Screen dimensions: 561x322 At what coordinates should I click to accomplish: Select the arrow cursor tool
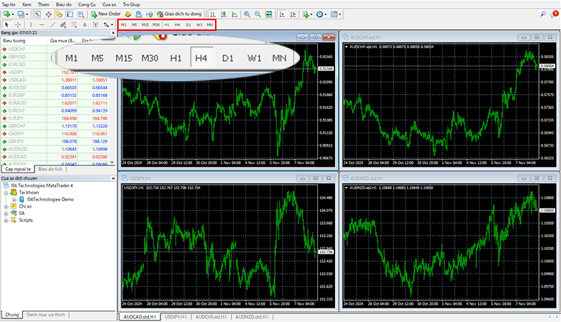(6, 24)
